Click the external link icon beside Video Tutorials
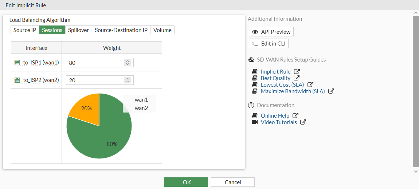419x189 pixels. 303,122
